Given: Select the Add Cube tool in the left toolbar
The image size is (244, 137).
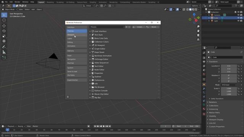Looking at the screenshot, I should click(x=4, y=58).
